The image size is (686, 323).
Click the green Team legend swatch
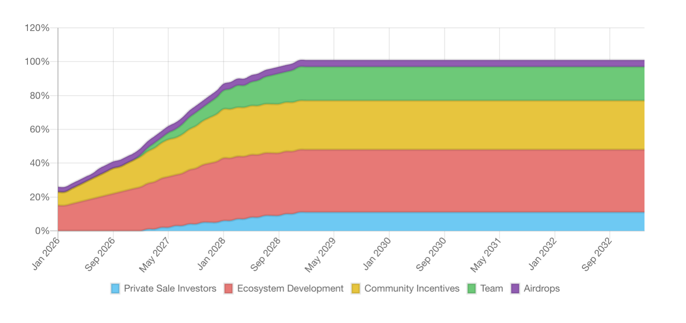pyautogui.click(x=472, y=289)
